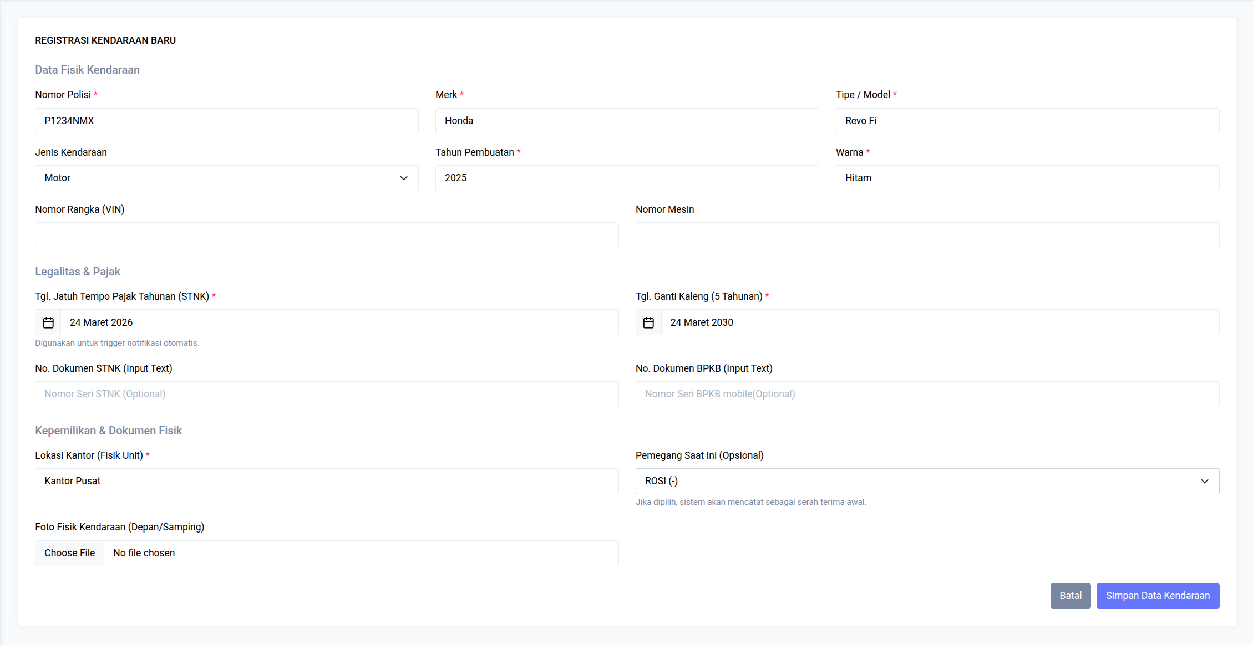Click the Ganti Kaleng calendar icon
Viewport: 1253px width, 645px height.
pyautogui.click(x=648, y=322)
